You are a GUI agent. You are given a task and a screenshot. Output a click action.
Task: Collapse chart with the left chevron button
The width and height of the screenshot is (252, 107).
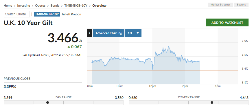coord(90,33)
